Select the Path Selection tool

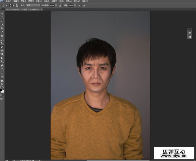(x=2, y=73)
